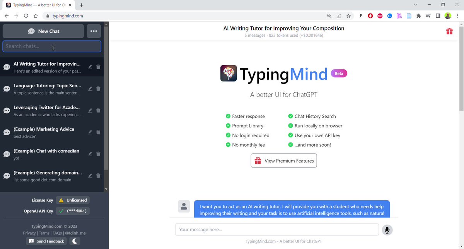Click the microphone voice input icon
This screenshot has height=249, width=464.
tap(387, 230)
